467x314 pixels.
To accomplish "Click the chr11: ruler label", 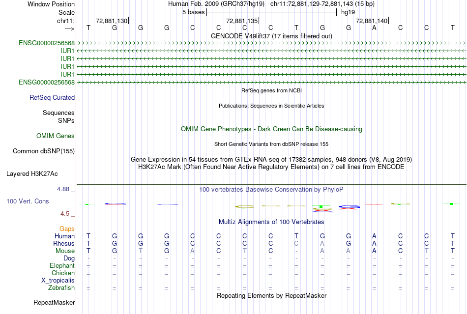I will (x=65, y=21).
